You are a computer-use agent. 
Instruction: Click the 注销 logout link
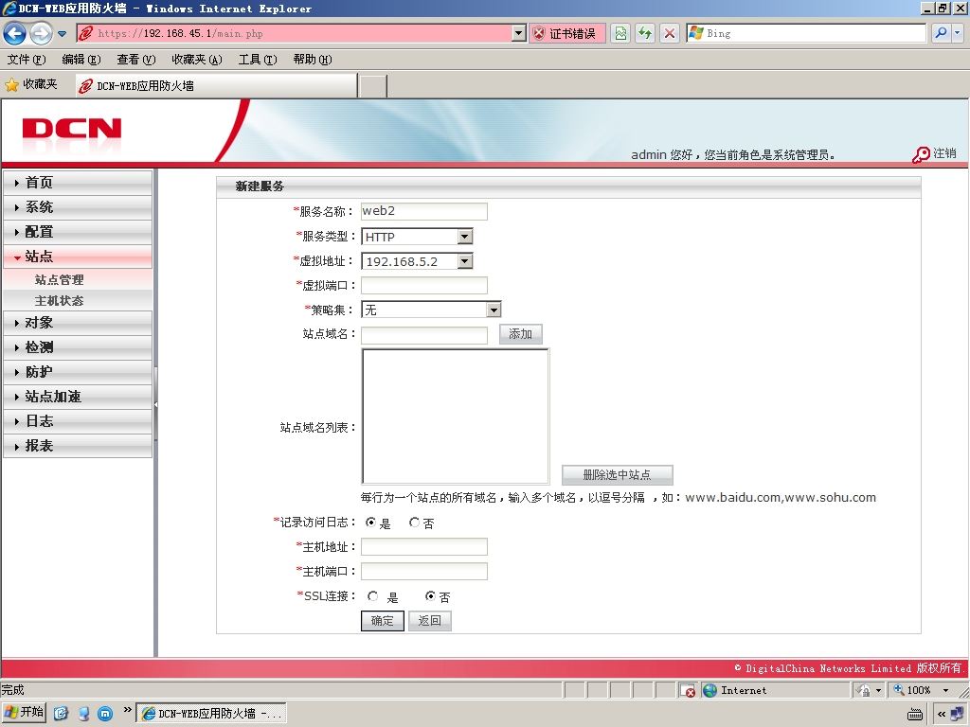[x=935, y=154]
